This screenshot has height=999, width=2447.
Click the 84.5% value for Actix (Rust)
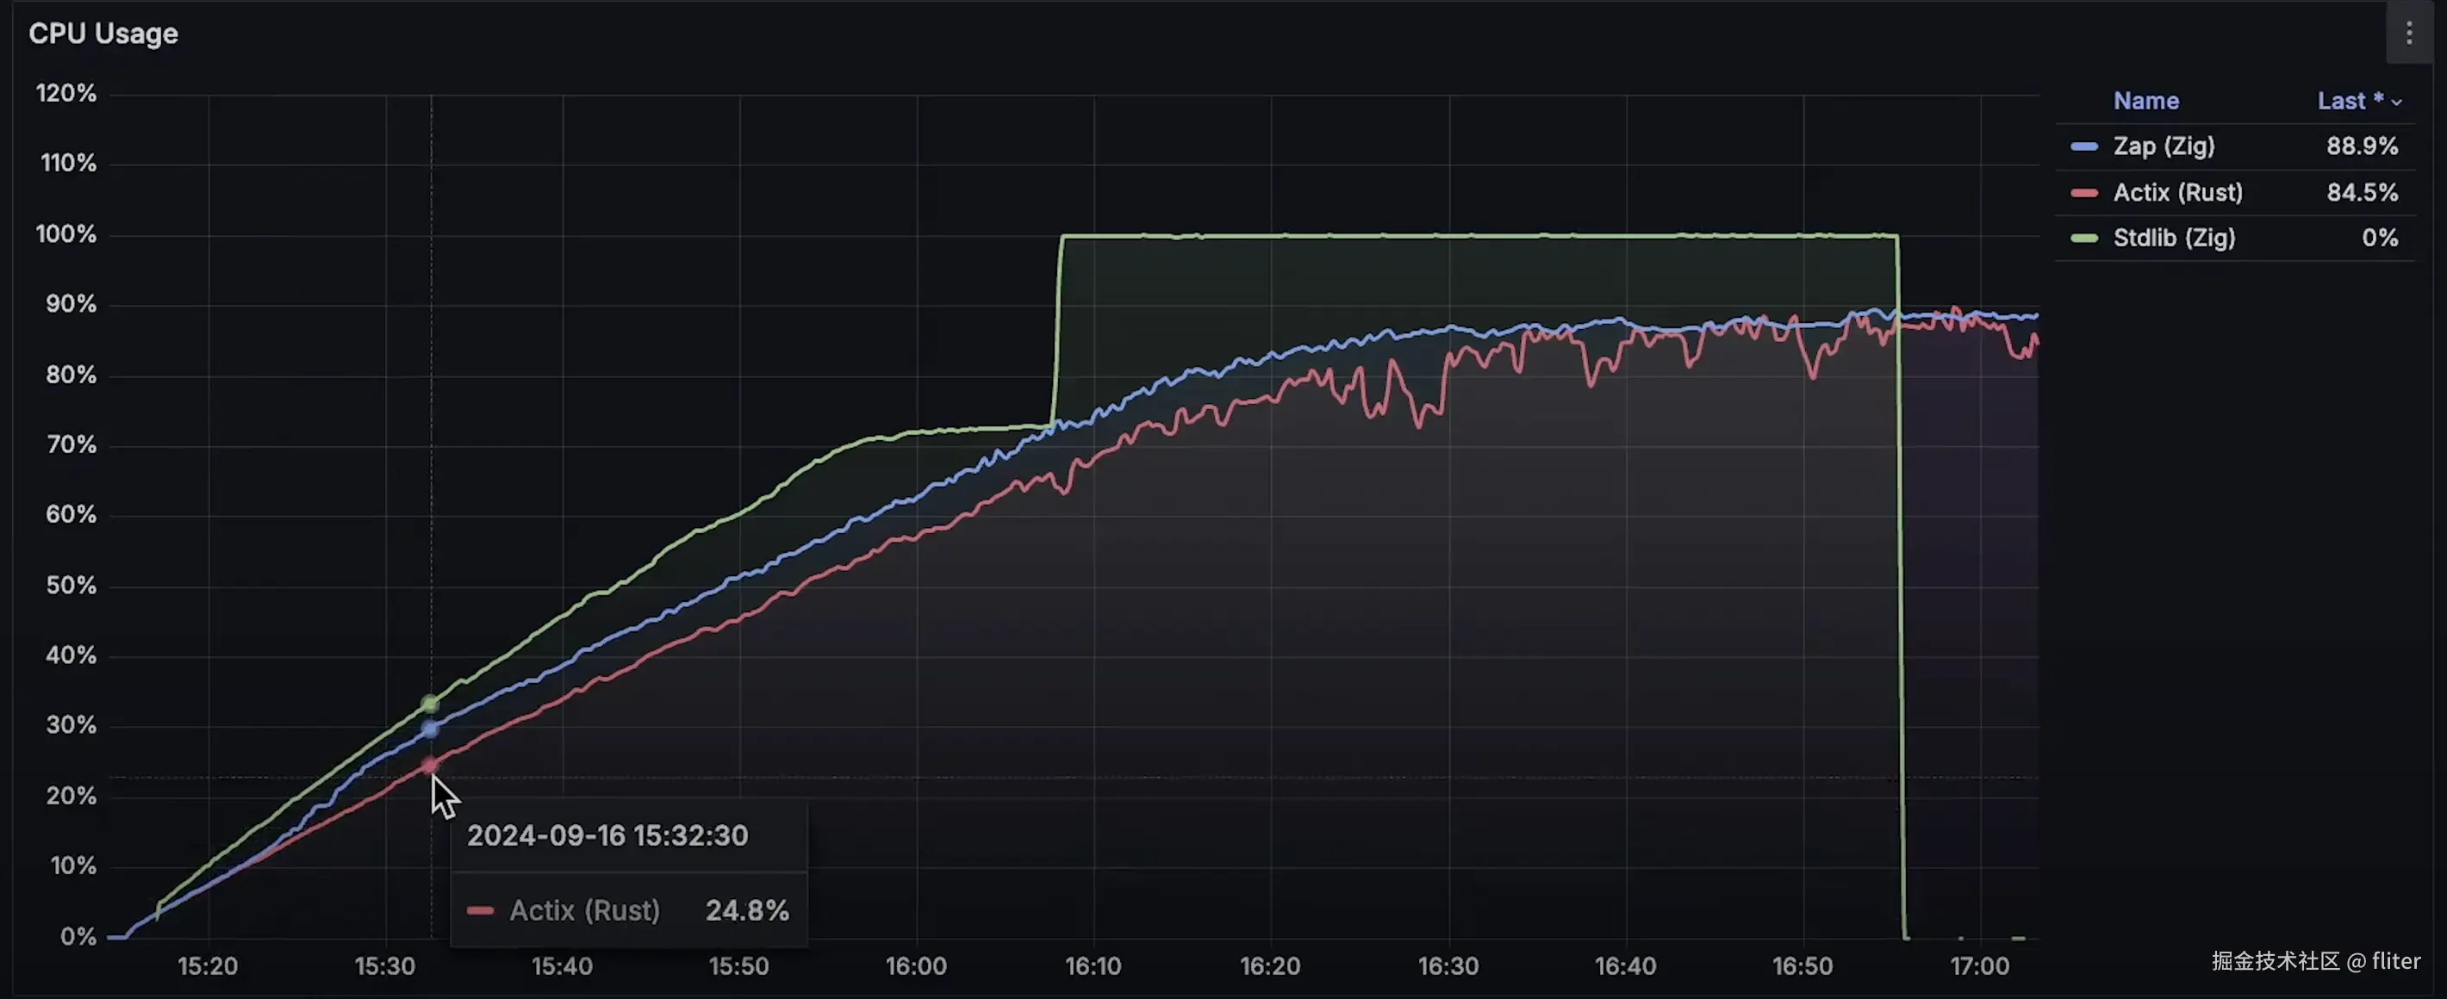point(2362,193)
